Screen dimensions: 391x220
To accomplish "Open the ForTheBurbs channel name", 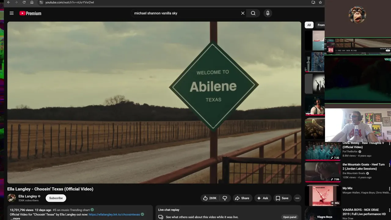I will (350, 152).
